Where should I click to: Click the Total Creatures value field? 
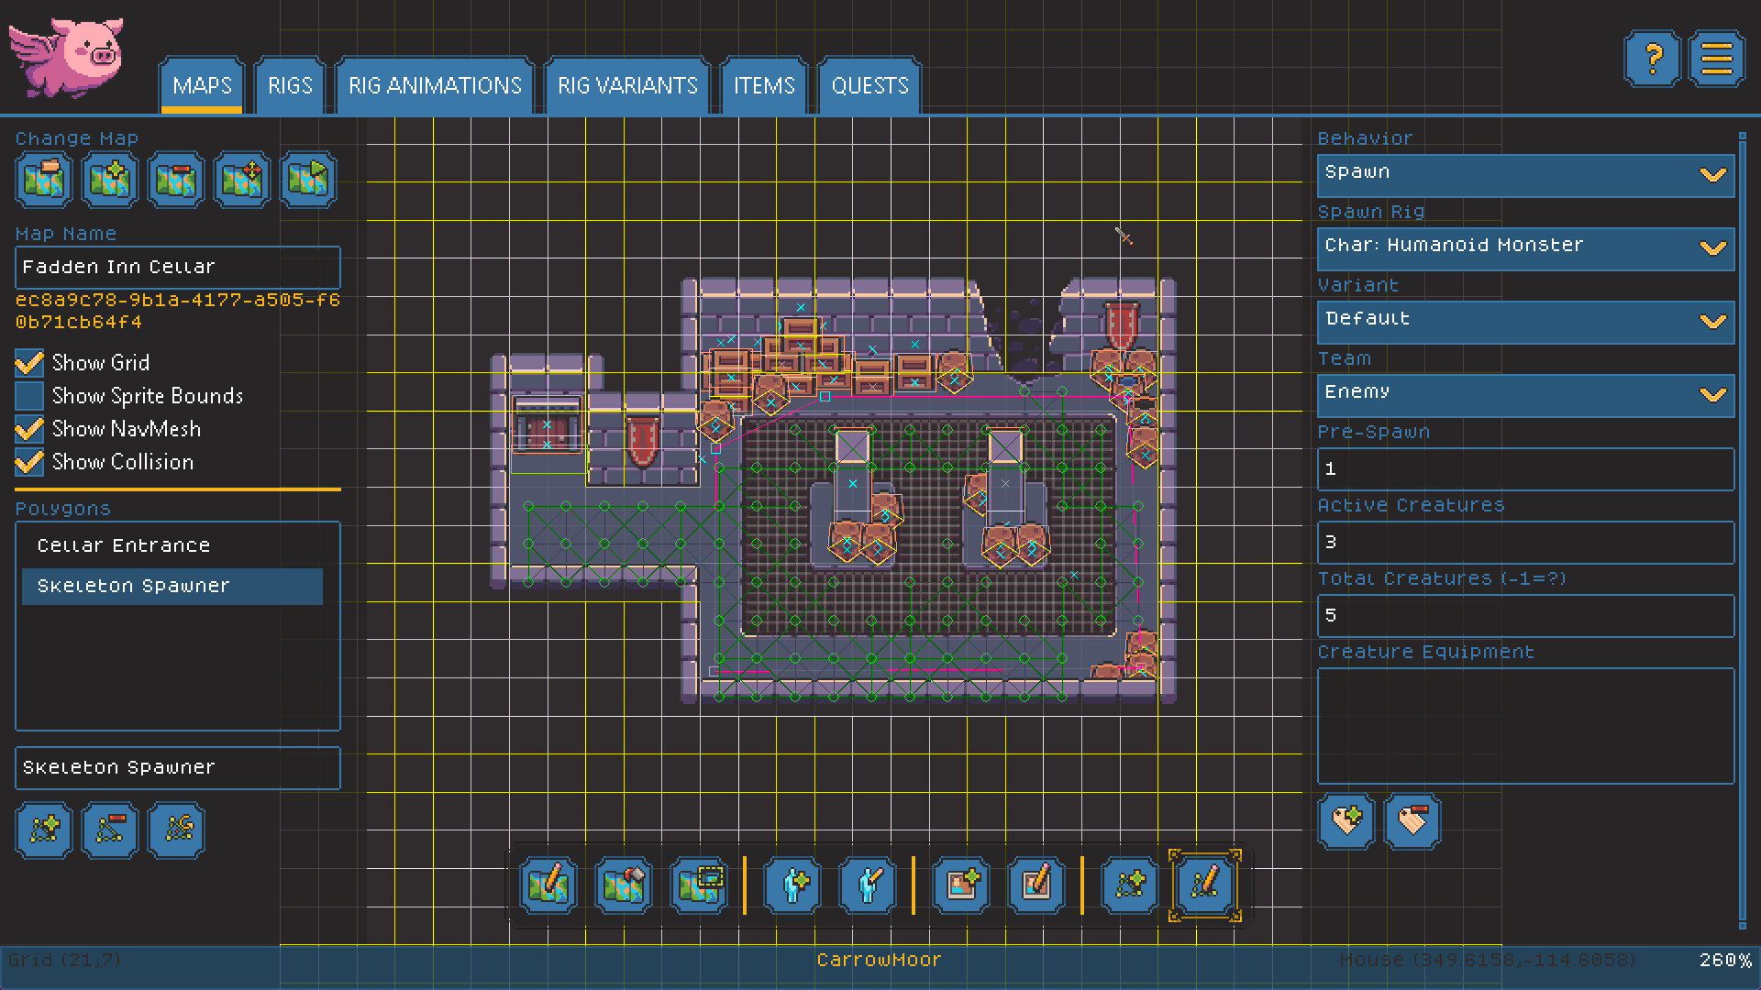click(x=1525, y=616)
